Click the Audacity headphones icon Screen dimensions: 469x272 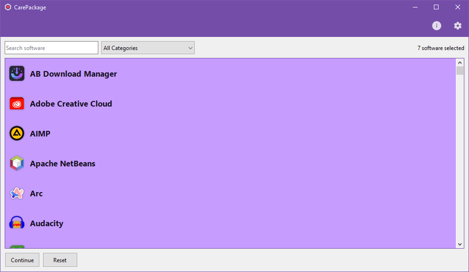point(17,223)
